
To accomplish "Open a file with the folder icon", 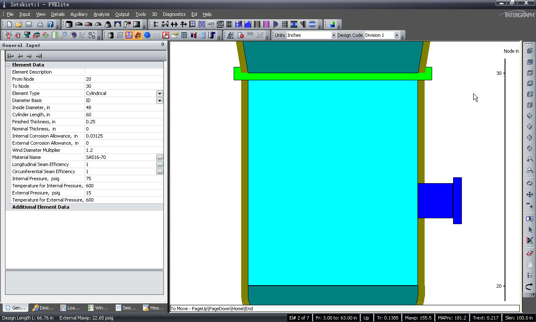I will tap(19, 24).
